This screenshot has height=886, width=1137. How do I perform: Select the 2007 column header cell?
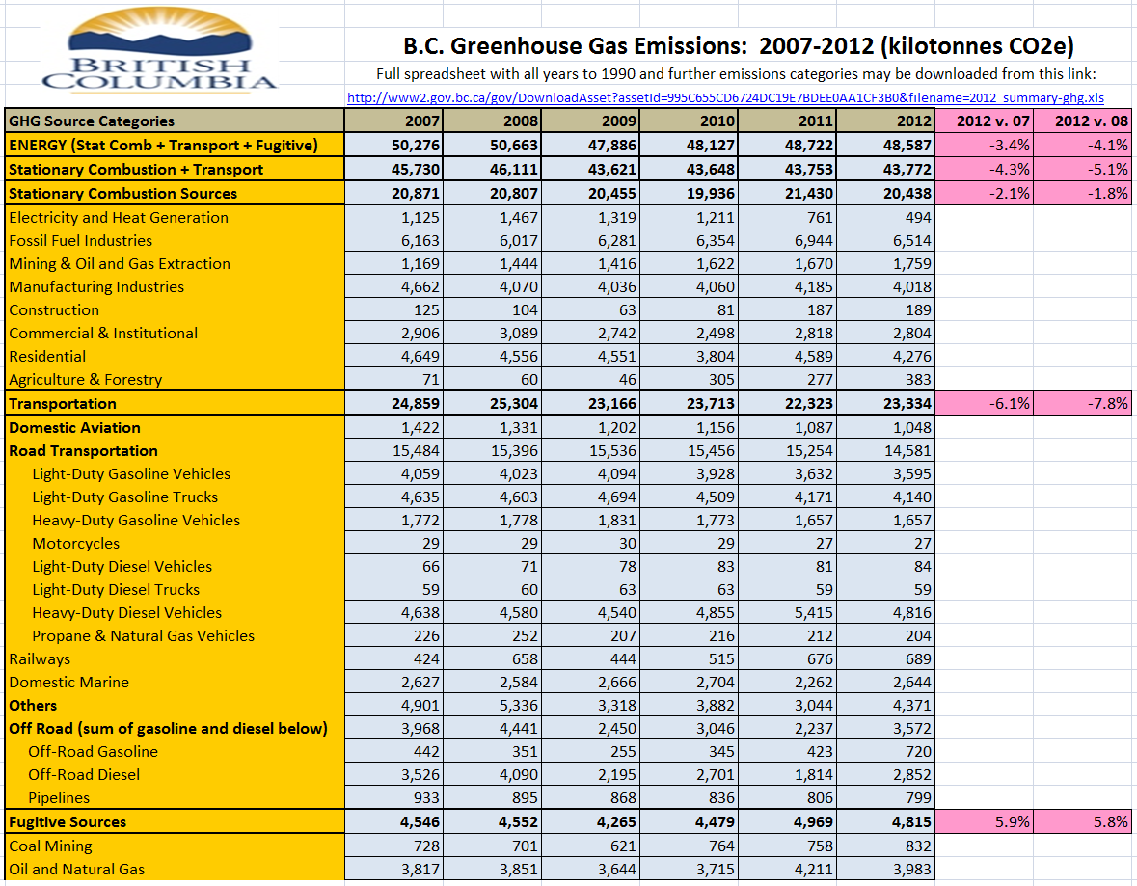tap(393, 121)
